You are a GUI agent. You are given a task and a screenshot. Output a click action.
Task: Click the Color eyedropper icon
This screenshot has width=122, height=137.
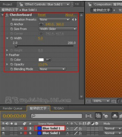coord(48,60)
